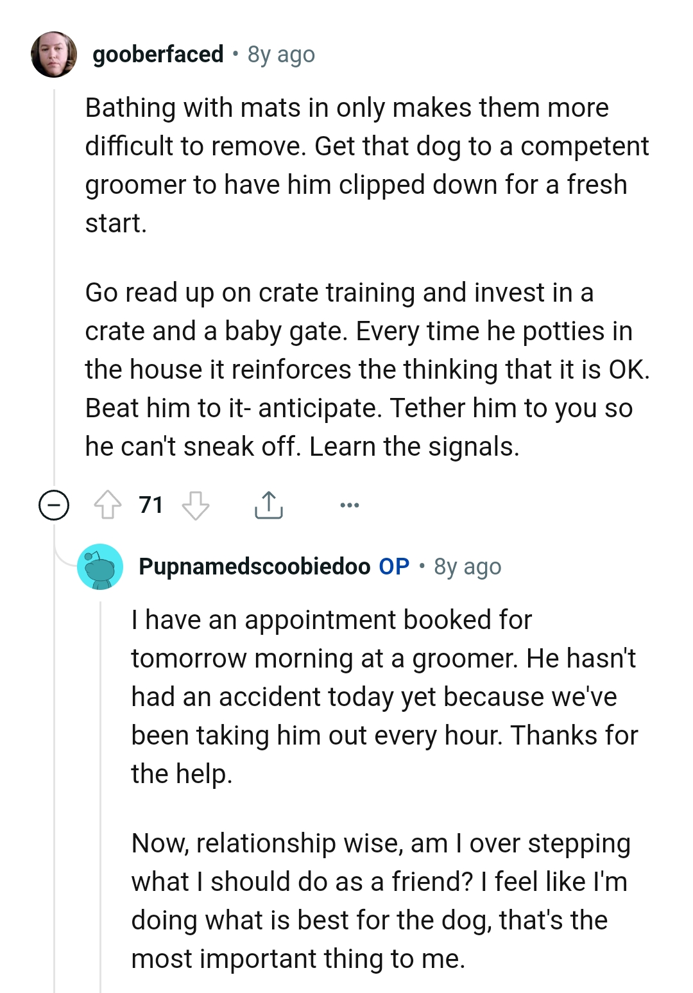
Task: Click the minus circle to hide the comment
Action: click(54, 505)
